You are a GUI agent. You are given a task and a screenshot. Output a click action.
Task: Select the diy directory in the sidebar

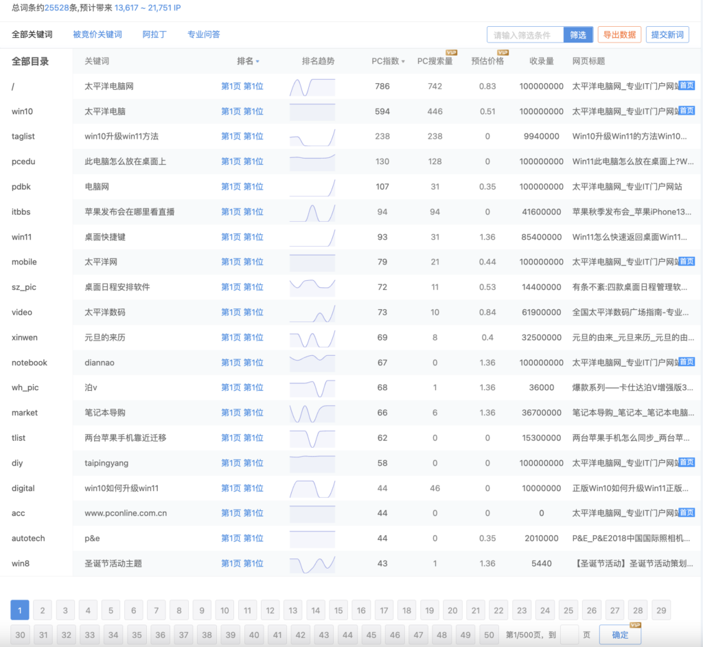(17, 463)
